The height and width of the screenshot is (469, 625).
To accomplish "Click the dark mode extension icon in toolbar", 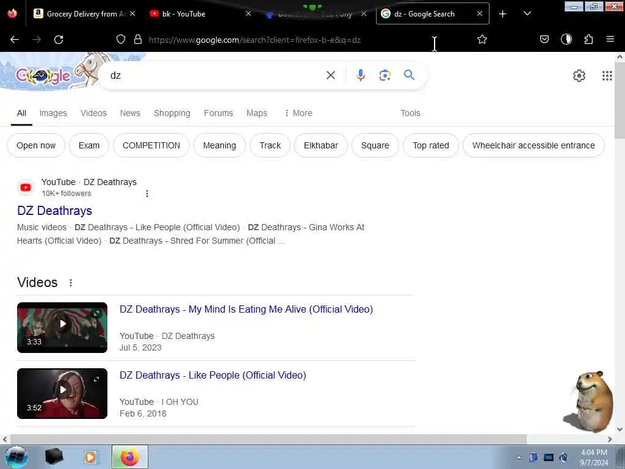I will point(566,39).
